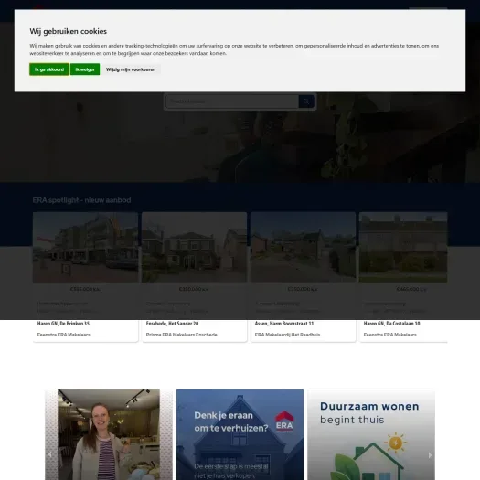Click 'Feenstra ERA Makelaars' under Du Costalaan 10
Image resolution: width=480 pixels, height=480 pixels.
point(390,335)
